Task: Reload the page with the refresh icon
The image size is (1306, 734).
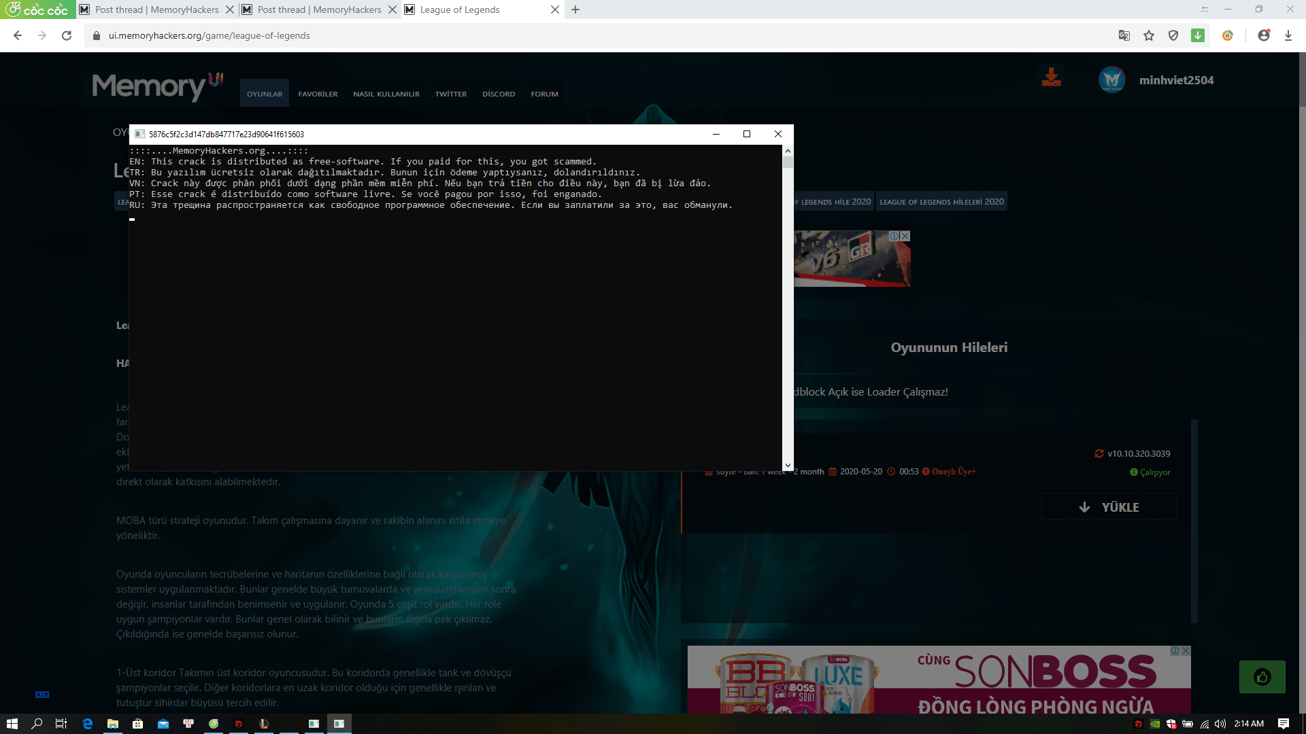Action: (x=67, y=35)
